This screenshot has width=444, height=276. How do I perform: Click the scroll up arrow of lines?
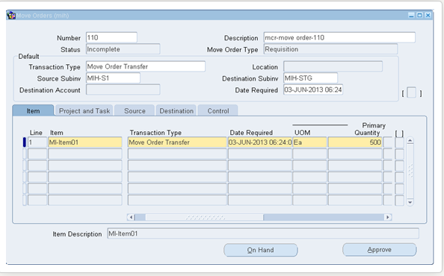pos(410,141)
